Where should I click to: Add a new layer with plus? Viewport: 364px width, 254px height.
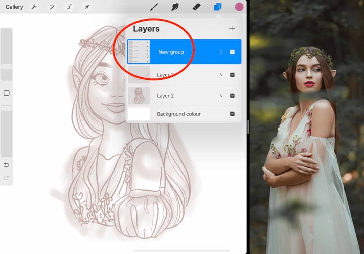click(x=232, y=28)
